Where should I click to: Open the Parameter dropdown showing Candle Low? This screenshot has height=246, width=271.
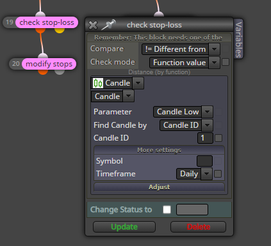183,112
